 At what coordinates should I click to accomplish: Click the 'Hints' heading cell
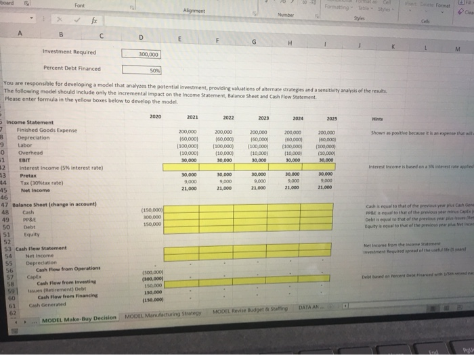pos(377,119)
